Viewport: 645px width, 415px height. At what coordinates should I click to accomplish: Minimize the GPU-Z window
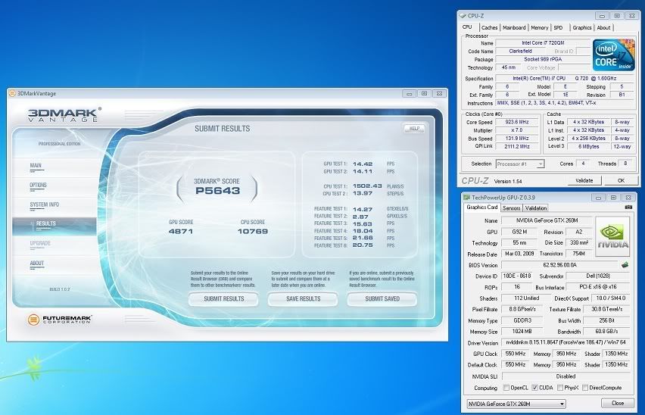tap(599, 198)
